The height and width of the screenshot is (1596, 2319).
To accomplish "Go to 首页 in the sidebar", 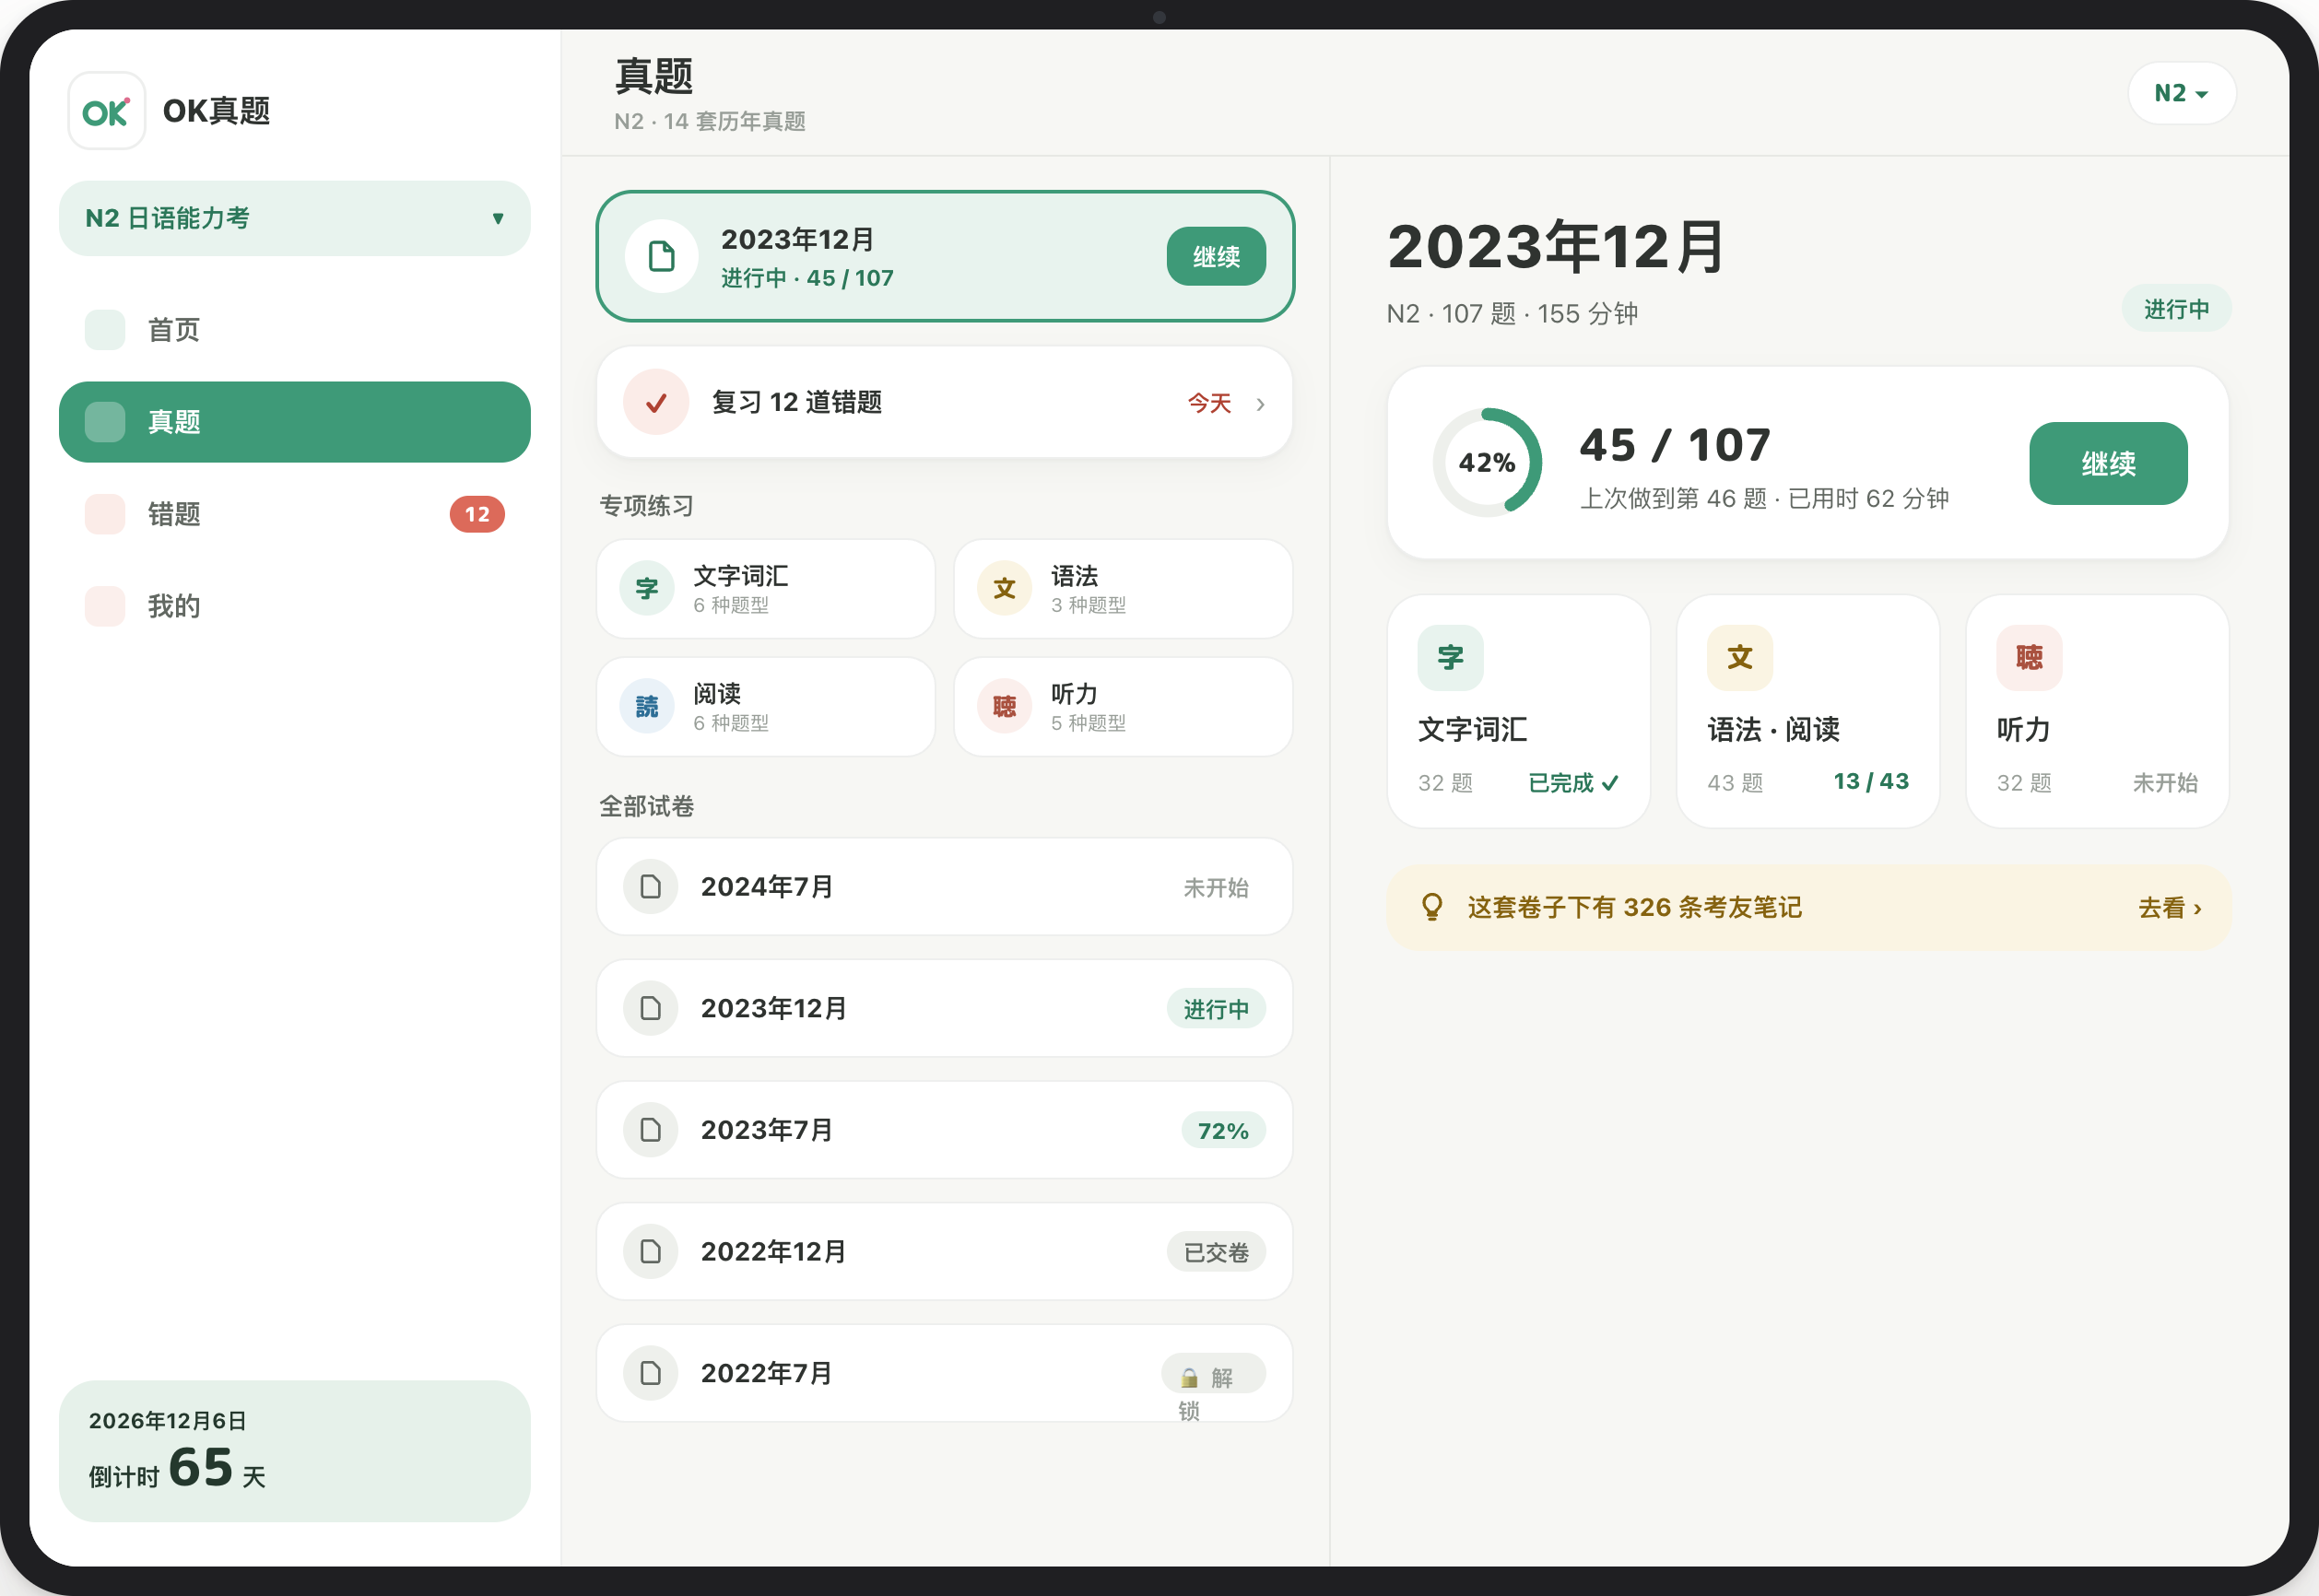I will coord(294,330).
